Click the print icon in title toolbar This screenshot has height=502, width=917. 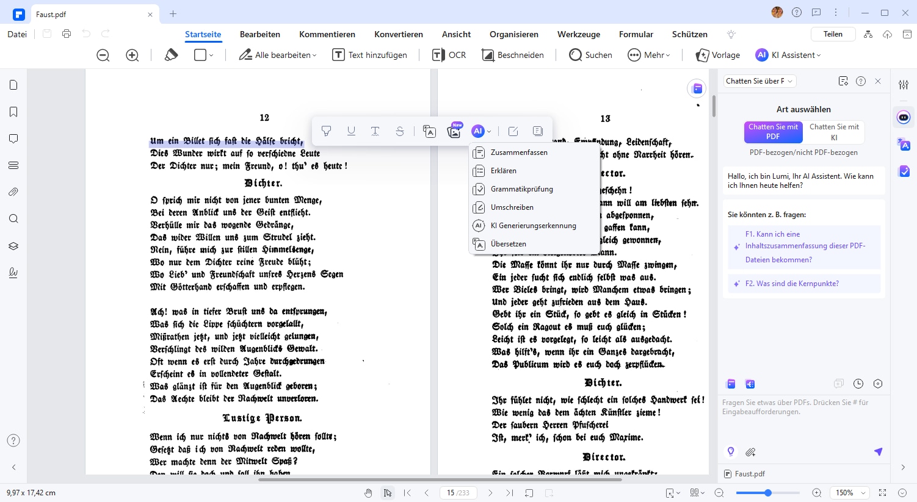click(67, 34)
